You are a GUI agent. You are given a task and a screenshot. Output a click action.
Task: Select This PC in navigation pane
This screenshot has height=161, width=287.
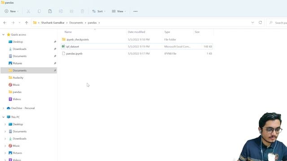(x=15, y=117)
